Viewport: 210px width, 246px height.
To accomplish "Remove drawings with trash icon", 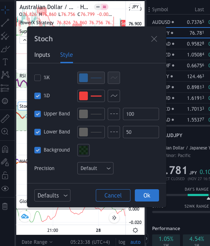I will [5, 206].
